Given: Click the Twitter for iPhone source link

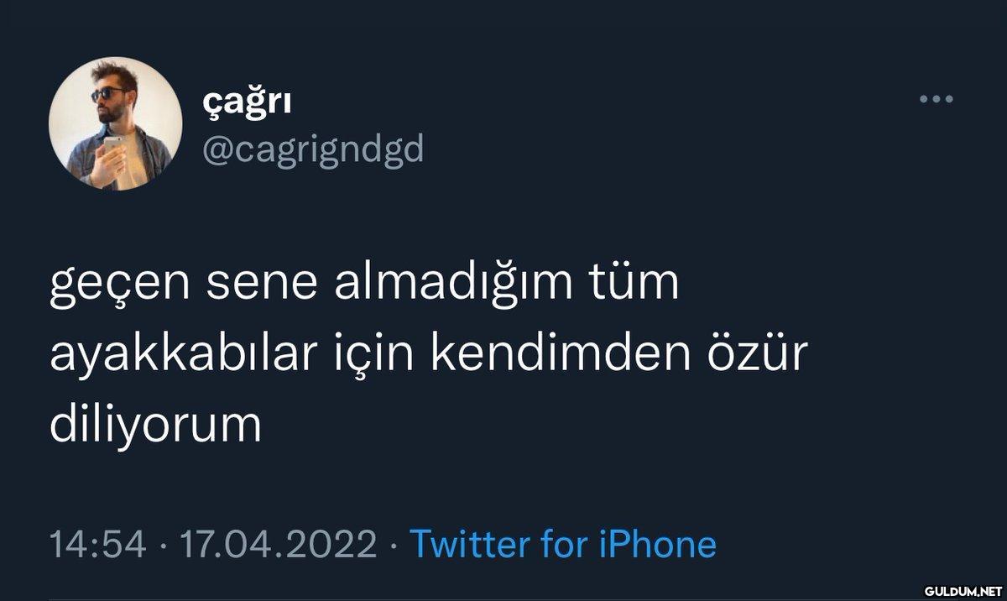Looking at the screenshot, I should point(562,545).
